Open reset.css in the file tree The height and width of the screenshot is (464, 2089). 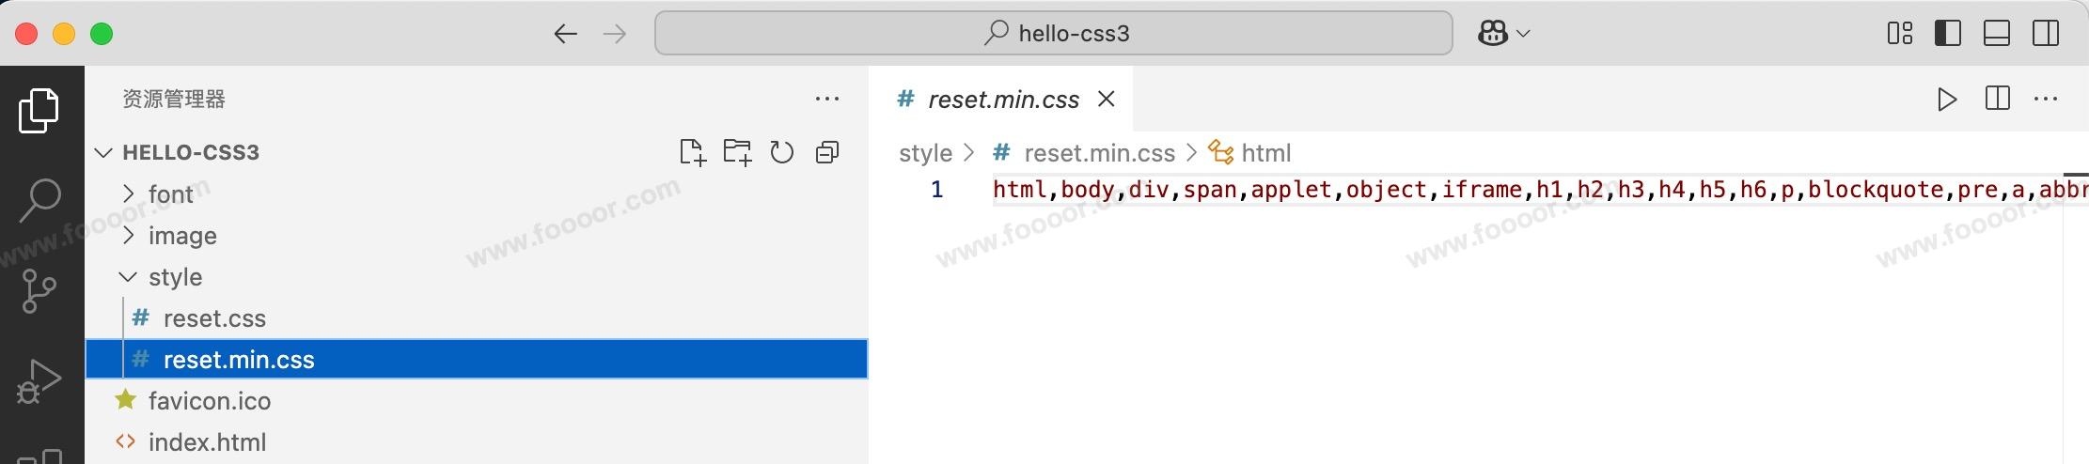point(214,318)
